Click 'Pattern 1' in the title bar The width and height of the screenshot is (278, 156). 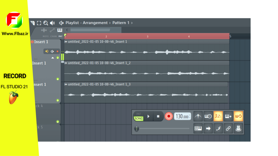(121, 23)
